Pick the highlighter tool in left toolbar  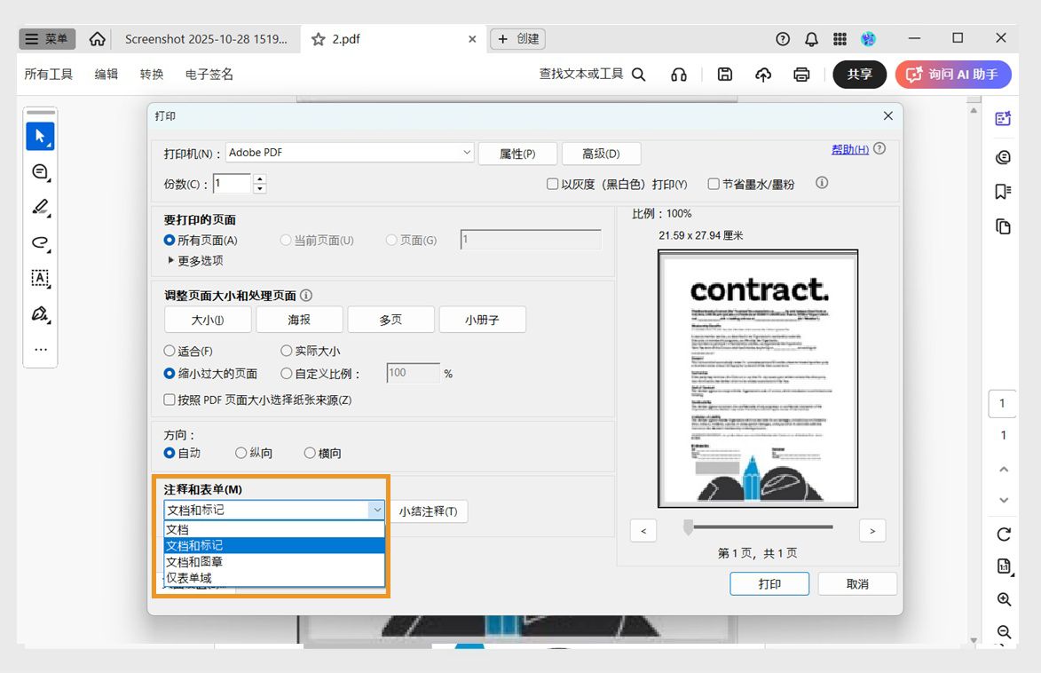coord(39,207)
